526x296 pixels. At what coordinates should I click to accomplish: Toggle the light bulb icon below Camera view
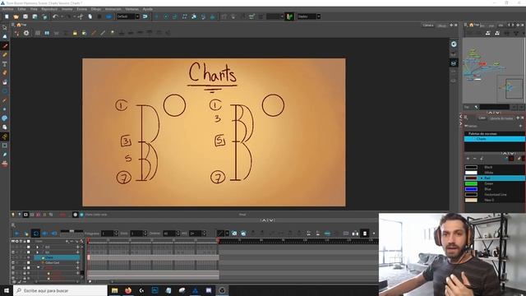coord(13,215)
